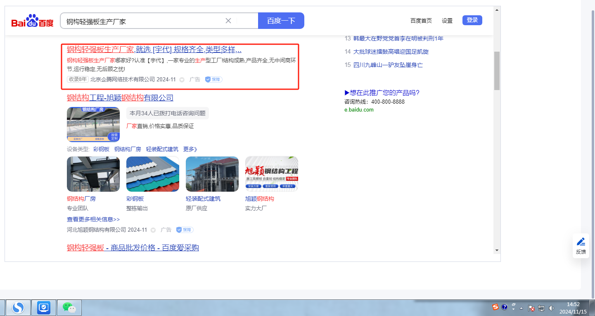The image size is (595, 316).
Task: Click the input method restore options icon
Action: [514, 304]
